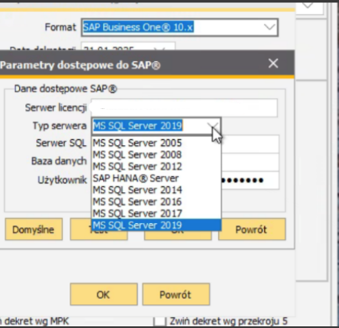Open the partially visible top-right dropdown arrow
Screen dimensions: 339x328
[308, 6]
